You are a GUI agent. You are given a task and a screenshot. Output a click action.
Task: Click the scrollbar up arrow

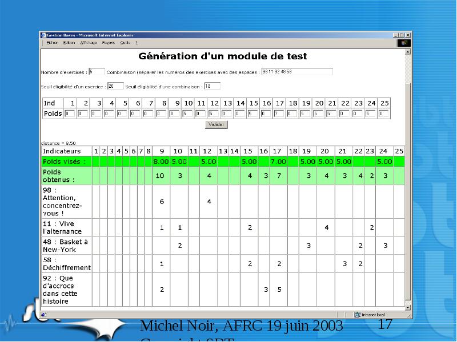point(408,52)
